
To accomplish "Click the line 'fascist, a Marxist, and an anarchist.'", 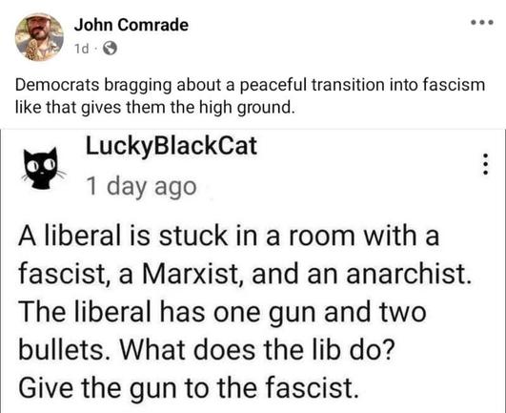I will click(x=244, y=274).
